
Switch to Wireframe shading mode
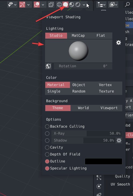59,5
